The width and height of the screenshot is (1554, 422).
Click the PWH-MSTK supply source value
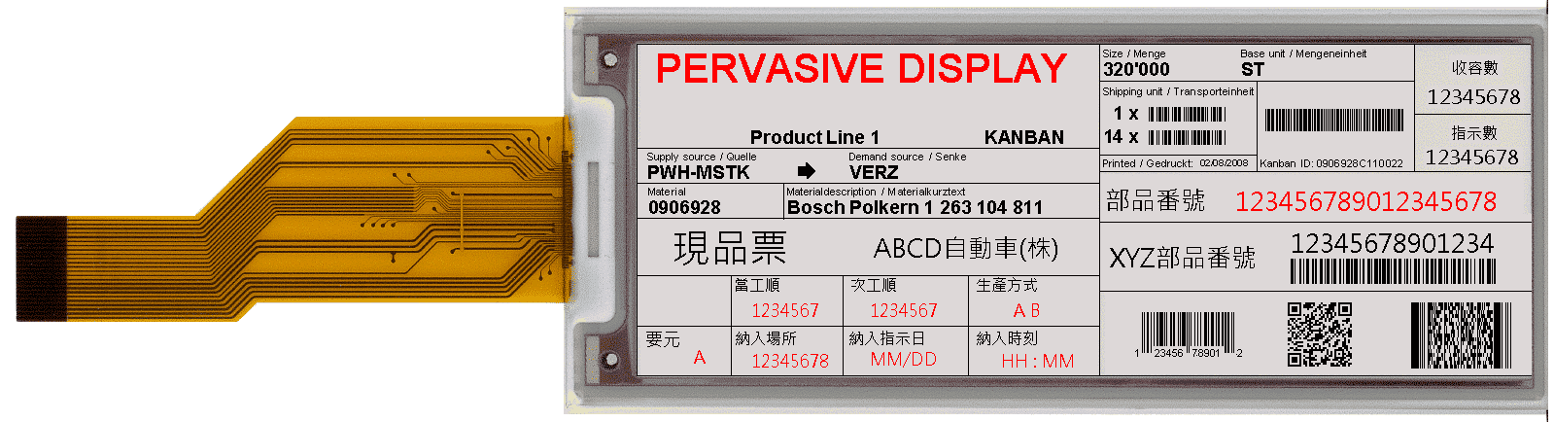click(x=698, y=172)
